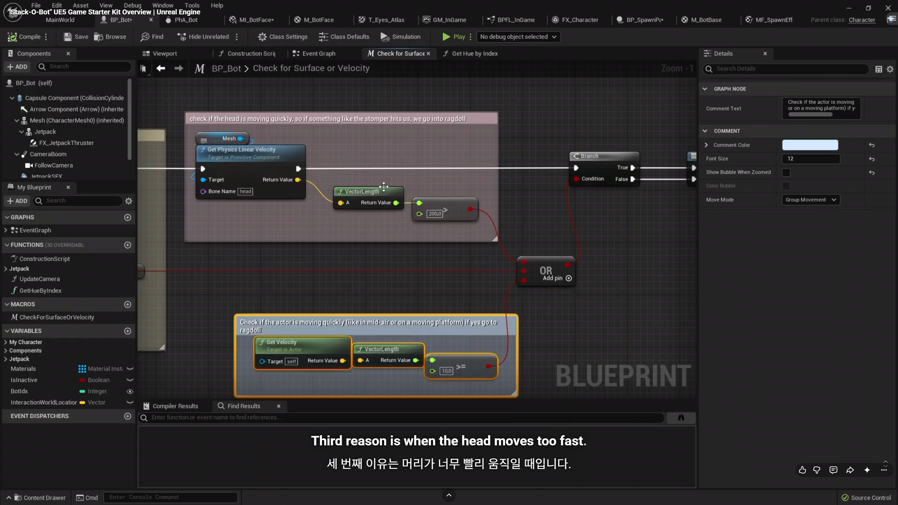Switch Details to property matrix view
898x505 pixels.
(879, 69)
